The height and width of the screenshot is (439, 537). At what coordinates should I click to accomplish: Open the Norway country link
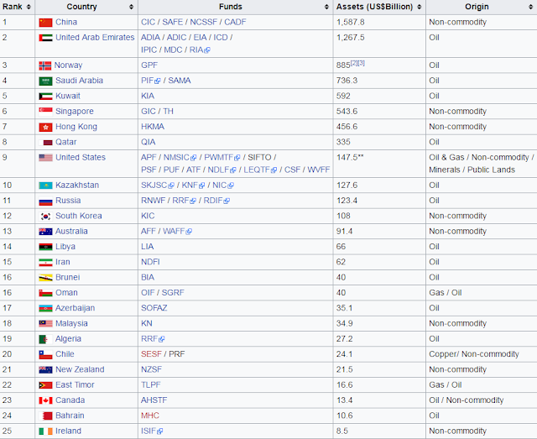(69, 65)
